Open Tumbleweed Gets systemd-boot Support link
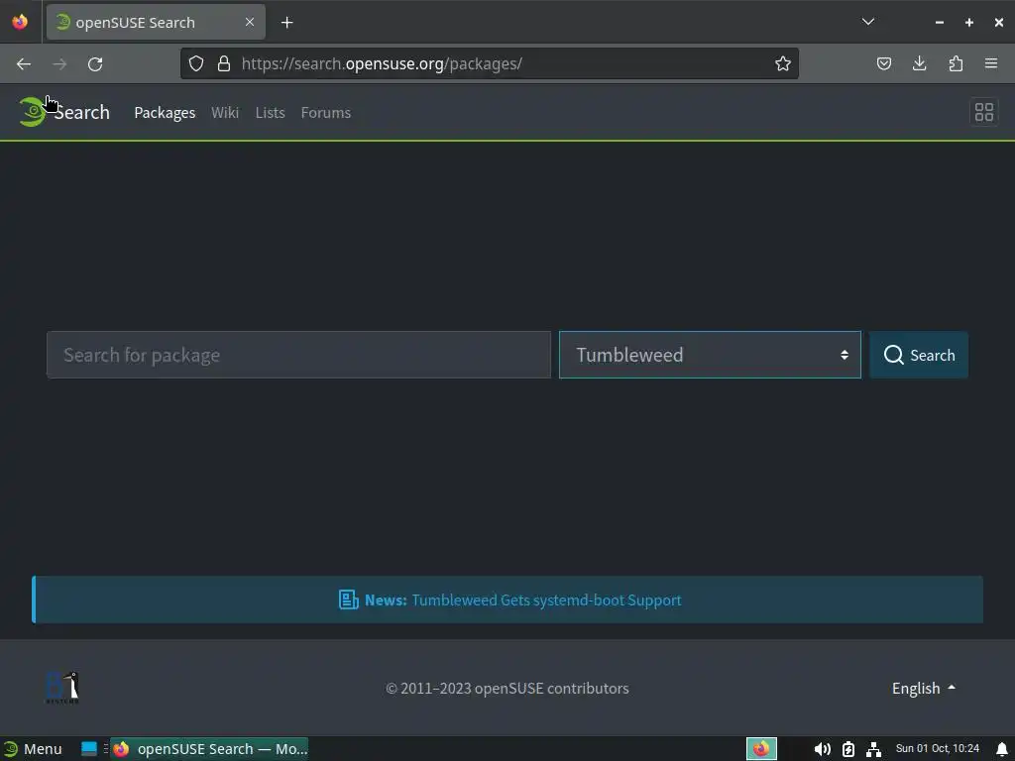1015x761 pixels. pos(546,599)
